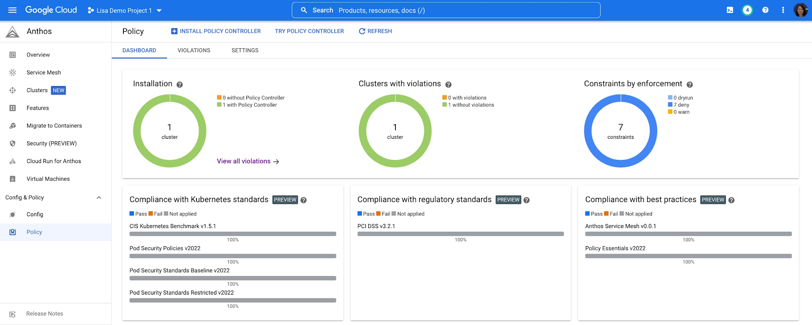Viewport: 812px width, 325px height.
Task: Click the Overview sidebar icon
Action: pos(13,55)
